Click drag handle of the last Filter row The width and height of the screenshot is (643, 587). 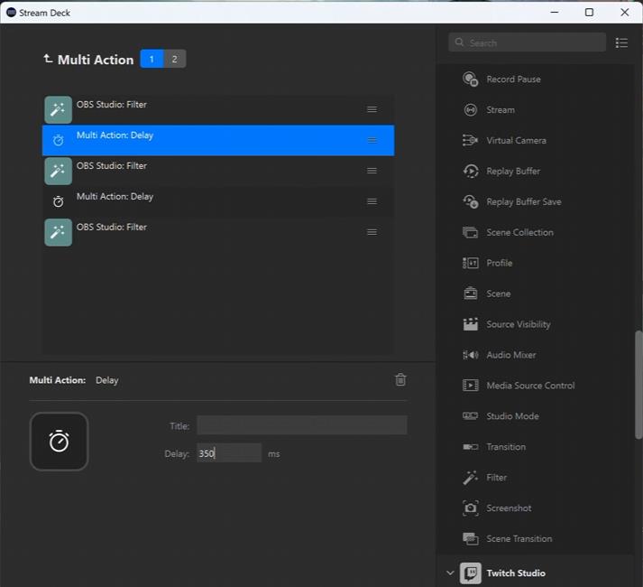coord(372,232)
